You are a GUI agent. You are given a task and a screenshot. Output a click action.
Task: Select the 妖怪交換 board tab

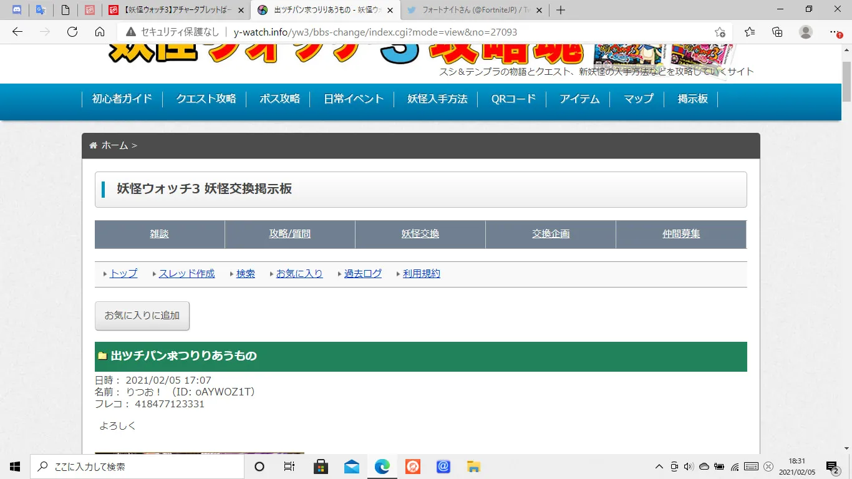[x=420, y=234]
